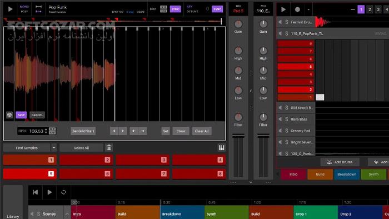Screen dimensions: 389x219
Task: Click the Set beat marker button
Action: [x=166, y=131]
